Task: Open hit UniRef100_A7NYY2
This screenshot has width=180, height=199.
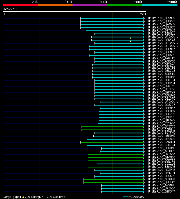Action: point(161,40)
